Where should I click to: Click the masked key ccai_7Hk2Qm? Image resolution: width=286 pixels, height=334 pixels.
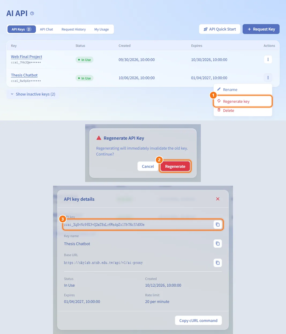coord(26,62)
